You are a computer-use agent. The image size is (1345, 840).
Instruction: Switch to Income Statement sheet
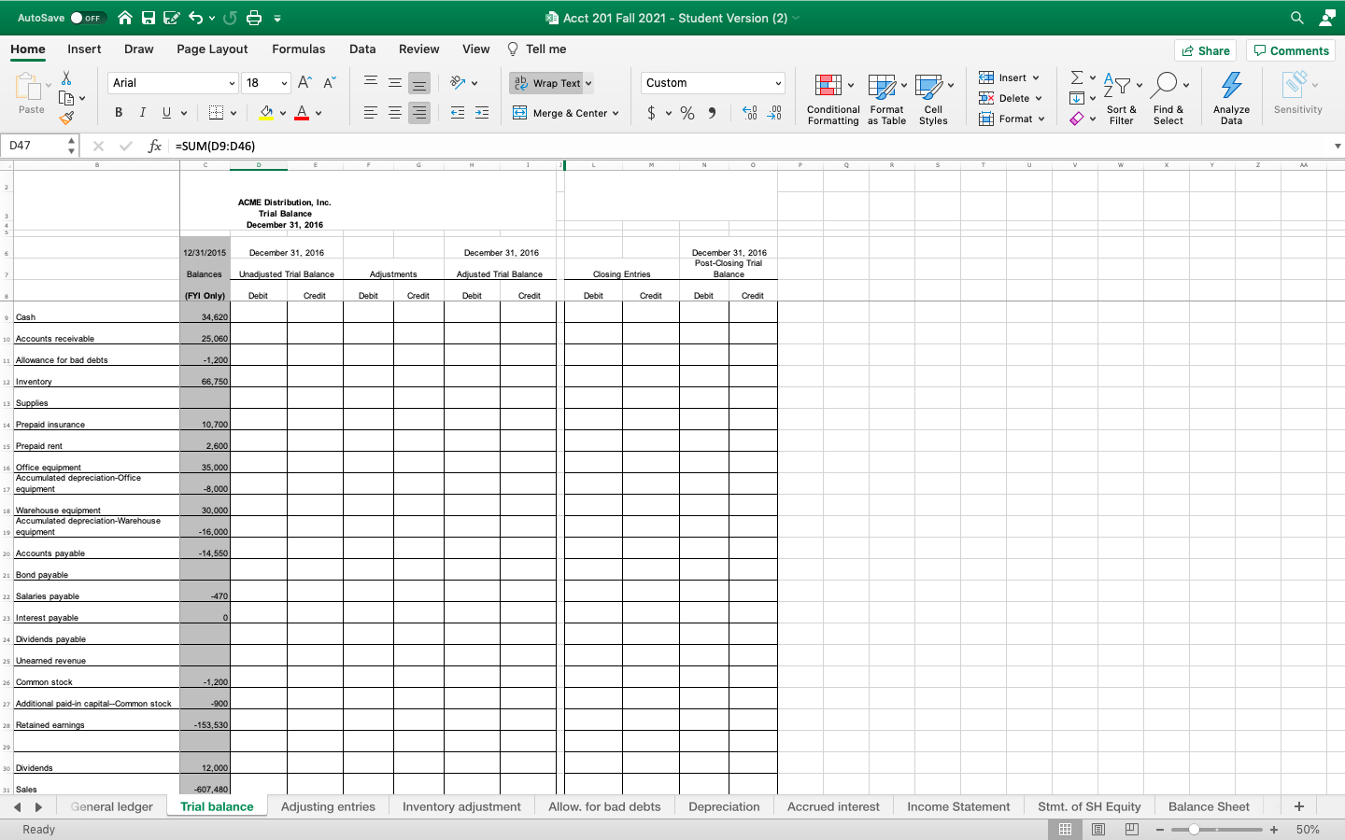point(958,806)
